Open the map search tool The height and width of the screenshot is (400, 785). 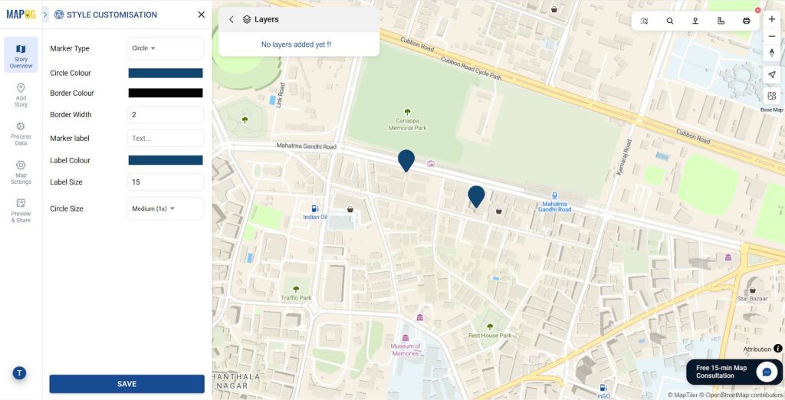(x=670, y=21)
